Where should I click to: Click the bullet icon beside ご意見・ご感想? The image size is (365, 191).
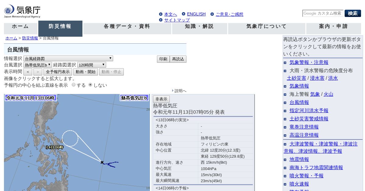coord(212,14)
